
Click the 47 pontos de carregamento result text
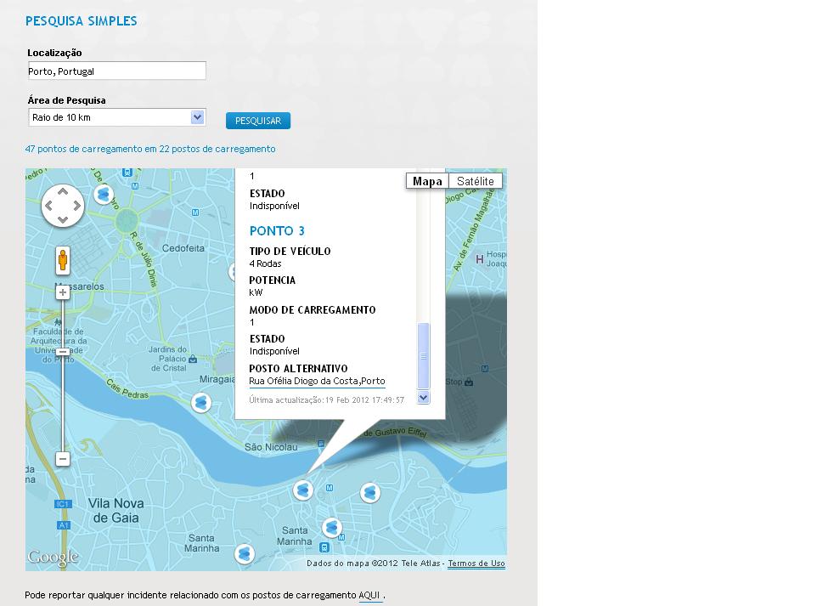(150, 149)
